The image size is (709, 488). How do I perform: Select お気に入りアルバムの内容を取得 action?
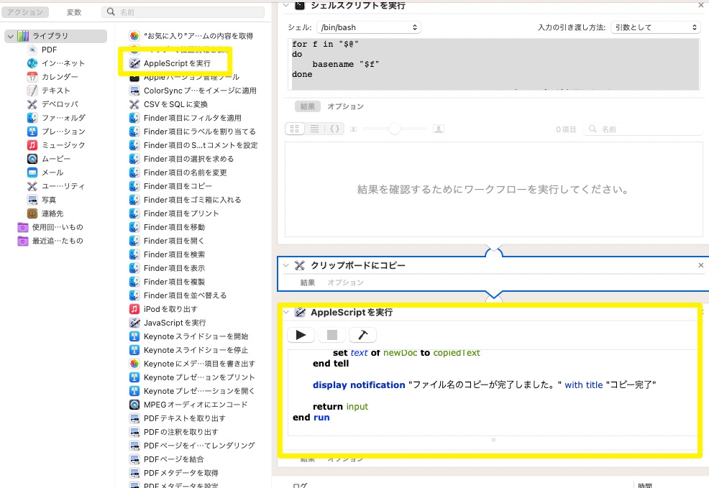click(198, 36)
